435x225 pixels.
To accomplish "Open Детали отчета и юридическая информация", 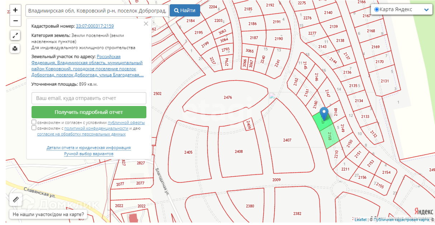I will coord(89,148).
